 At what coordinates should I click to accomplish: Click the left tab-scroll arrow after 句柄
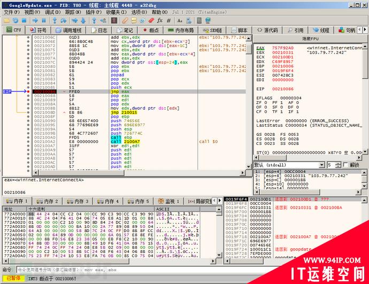[x=359, y=30]
